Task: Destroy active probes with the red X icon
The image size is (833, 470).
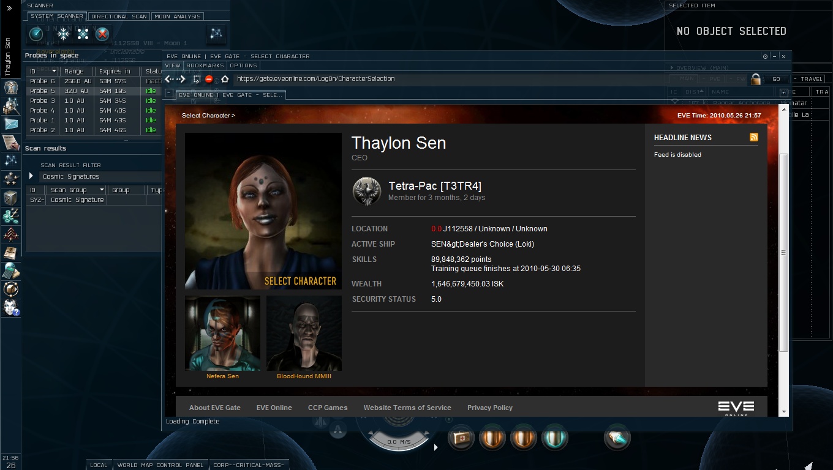Action: 102,34
